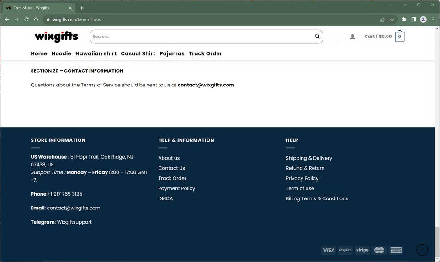Open Track Order in top navigation
This screenshot has height=262, width=440.
pos(206,53)
